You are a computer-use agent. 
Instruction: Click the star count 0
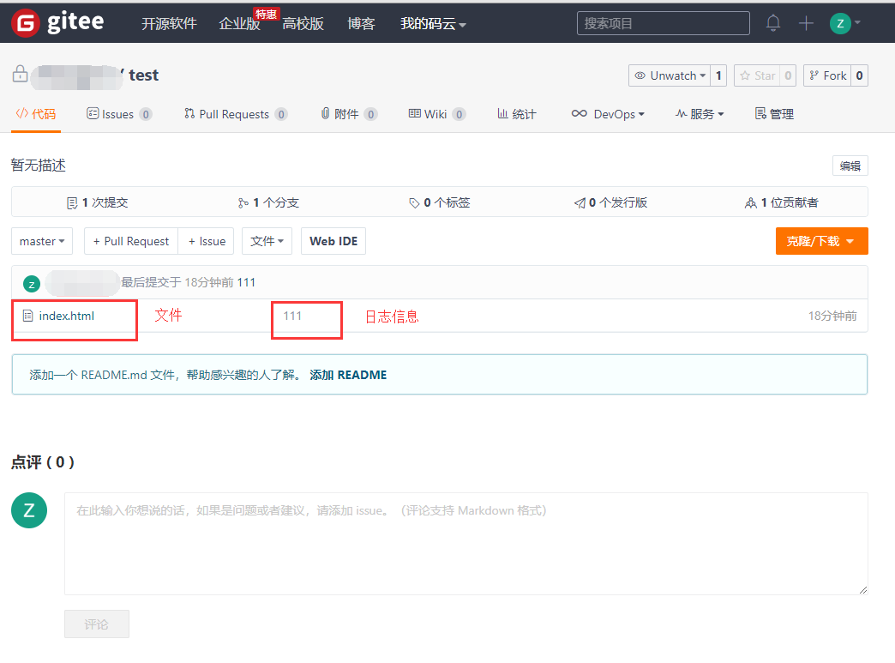(788, 75)
